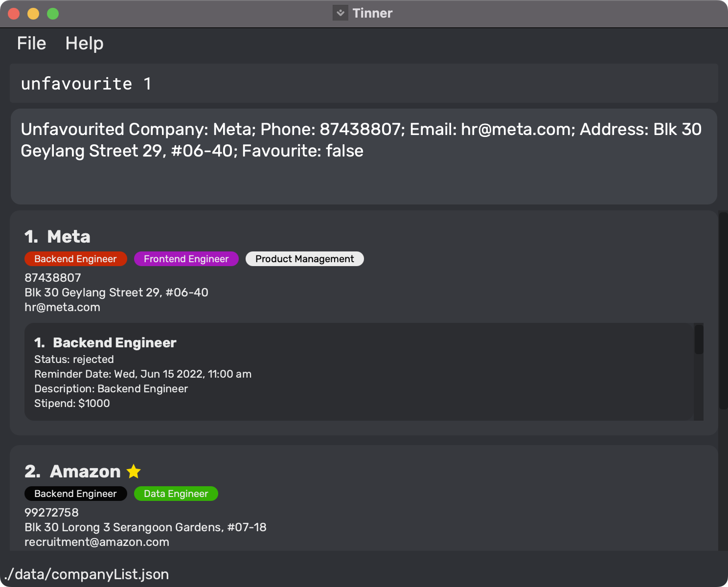728x587 pixels.
Task: Click the Description: Backend Engineer line
Action: coord(111,388)
